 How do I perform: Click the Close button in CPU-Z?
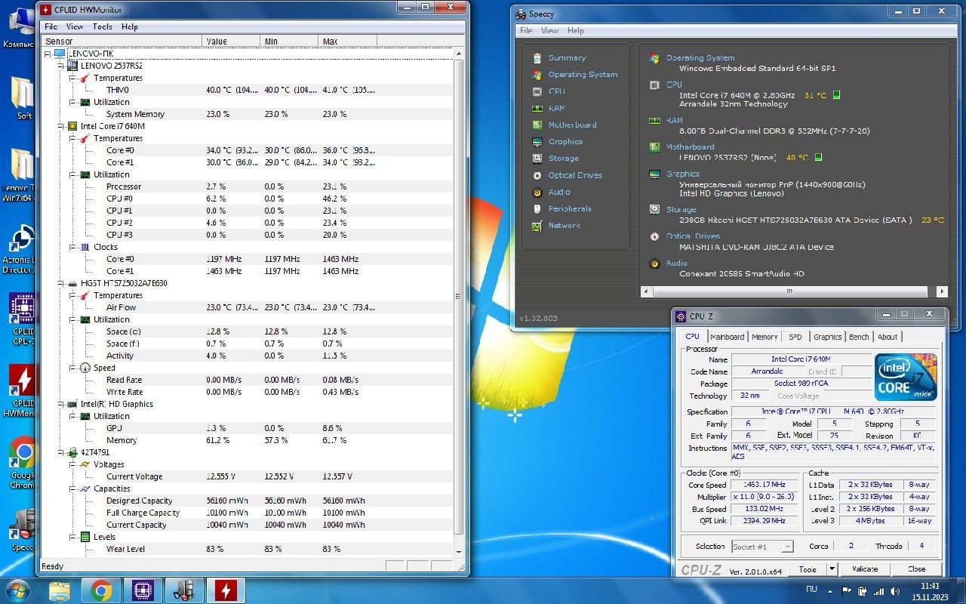[917, 569]
